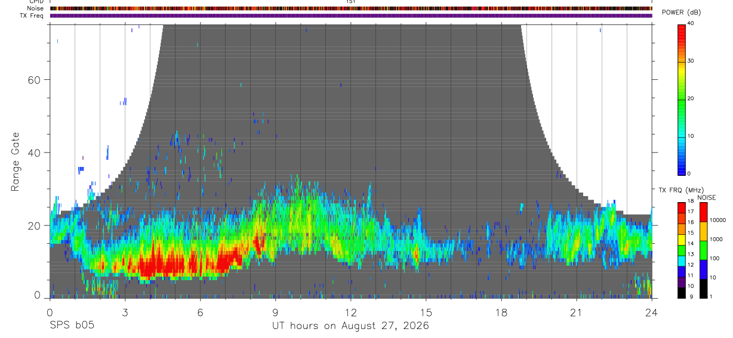
Task: Click the green 20 dB power level
Action: coord(681,99)
